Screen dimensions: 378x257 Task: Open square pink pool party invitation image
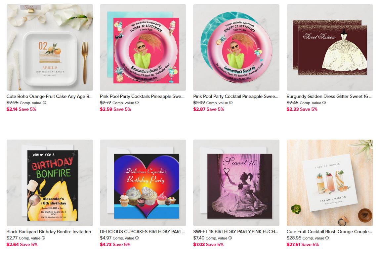pos(143,48)
